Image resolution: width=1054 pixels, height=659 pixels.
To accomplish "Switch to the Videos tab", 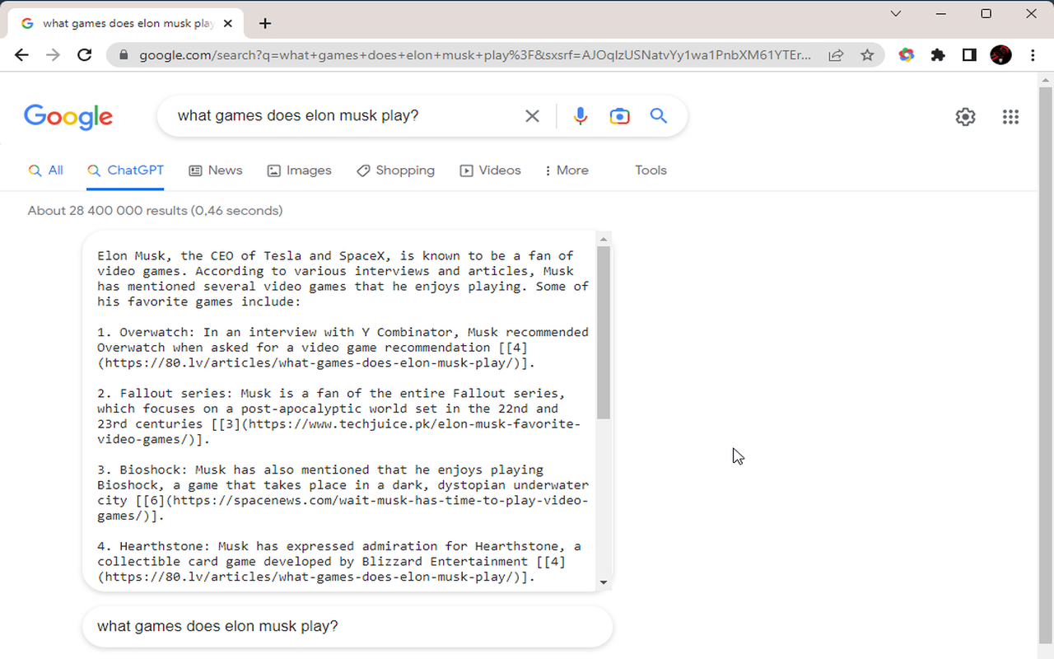I will click(x=490, y=171).
